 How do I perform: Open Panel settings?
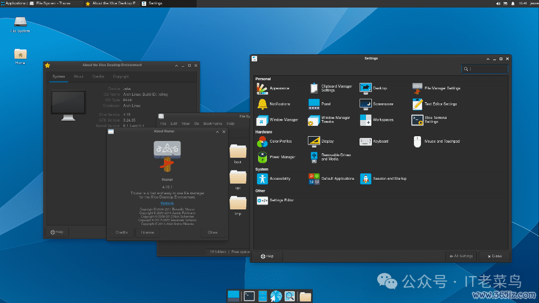[x=319, y=104]
